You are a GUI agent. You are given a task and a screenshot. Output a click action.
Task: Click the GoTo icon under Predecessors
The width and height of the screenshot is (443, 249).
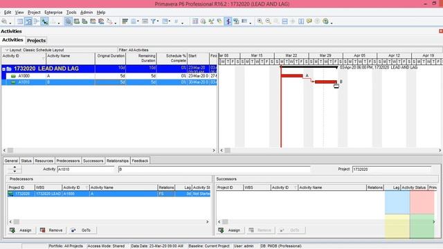click(73, 230)
